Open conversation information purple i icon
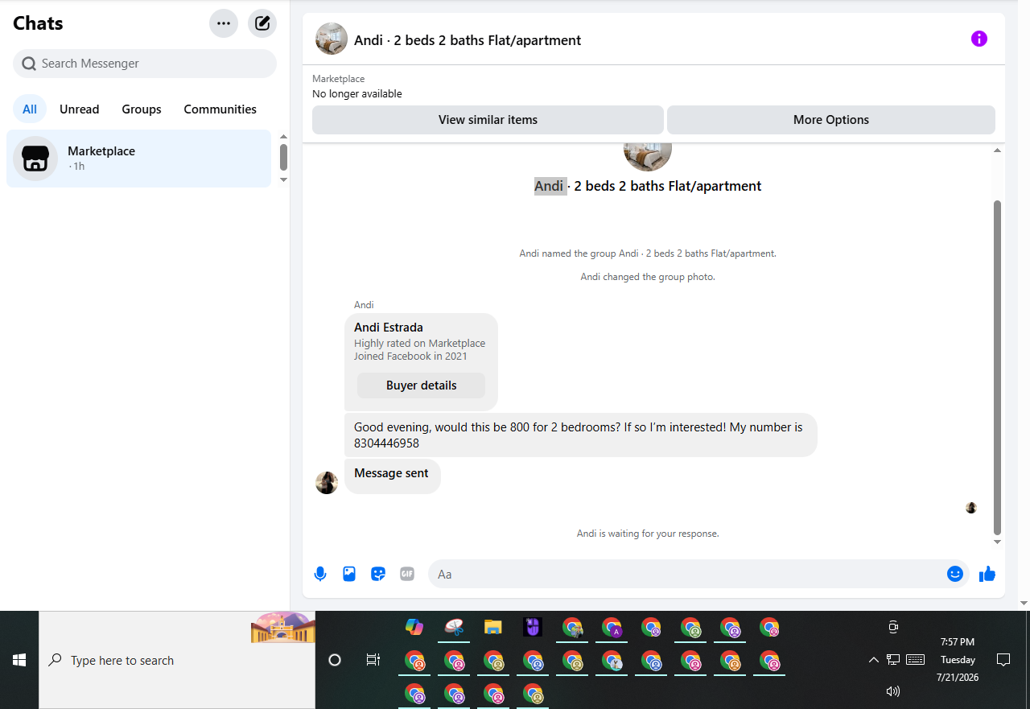 (x=978, y=39)
